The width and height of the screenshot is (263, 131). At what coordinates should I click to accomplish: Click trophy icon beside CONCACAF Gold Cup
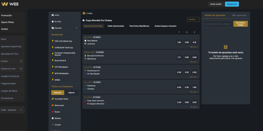pos(53,47)
